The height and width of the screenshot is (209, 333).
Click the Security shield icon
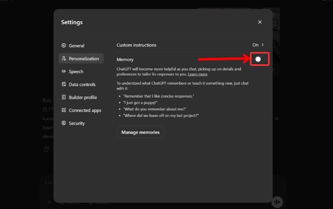tap(64, 123)
